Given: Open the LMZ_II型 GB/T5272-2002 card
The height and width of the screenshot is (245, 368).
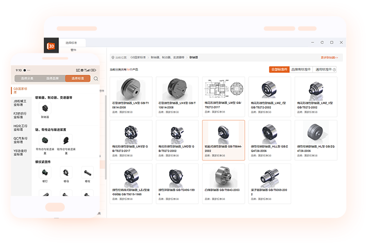Looking at the screenshot, I should [x=316, y=97].
